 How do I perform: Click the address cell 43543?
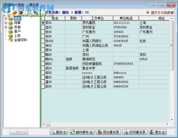154,59
